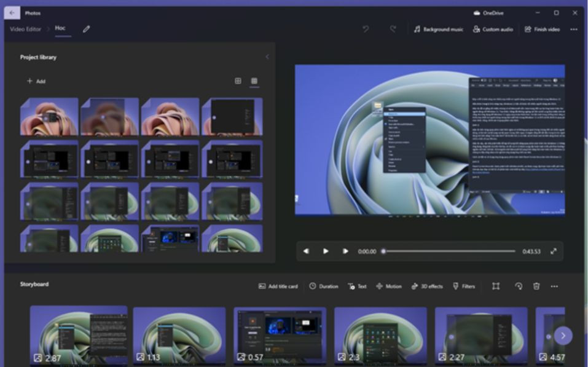The height and width of the screenshot is (367, 588).
Task: Select the Hoc project tab
Action: tap(60, 29)
